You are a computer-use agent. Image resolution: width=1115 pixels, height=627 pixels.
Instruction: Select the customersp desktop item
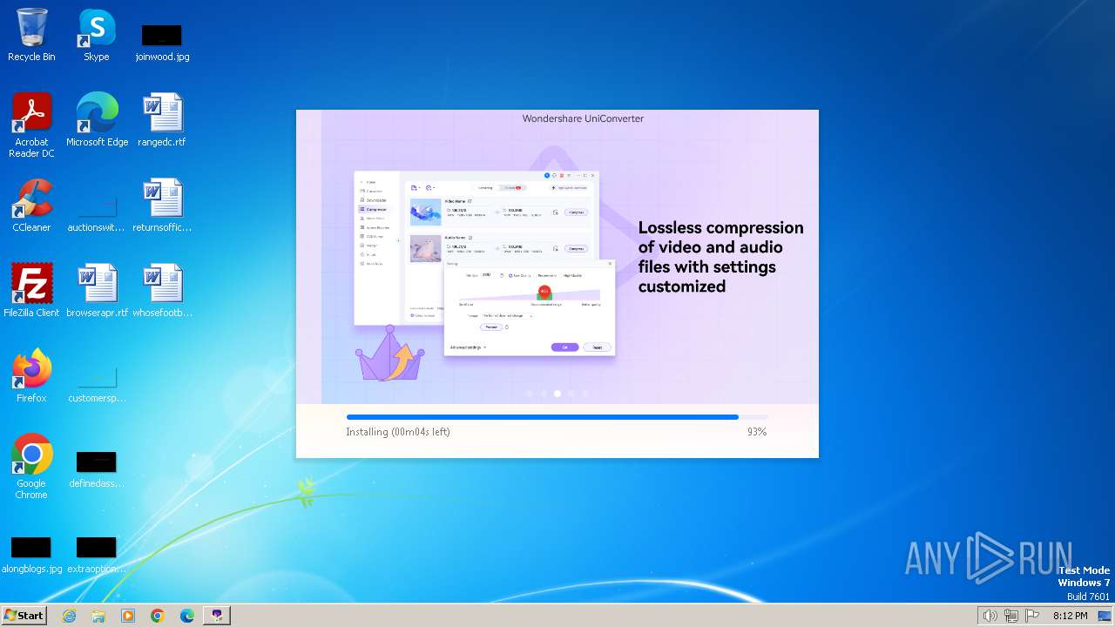(97, 385)
